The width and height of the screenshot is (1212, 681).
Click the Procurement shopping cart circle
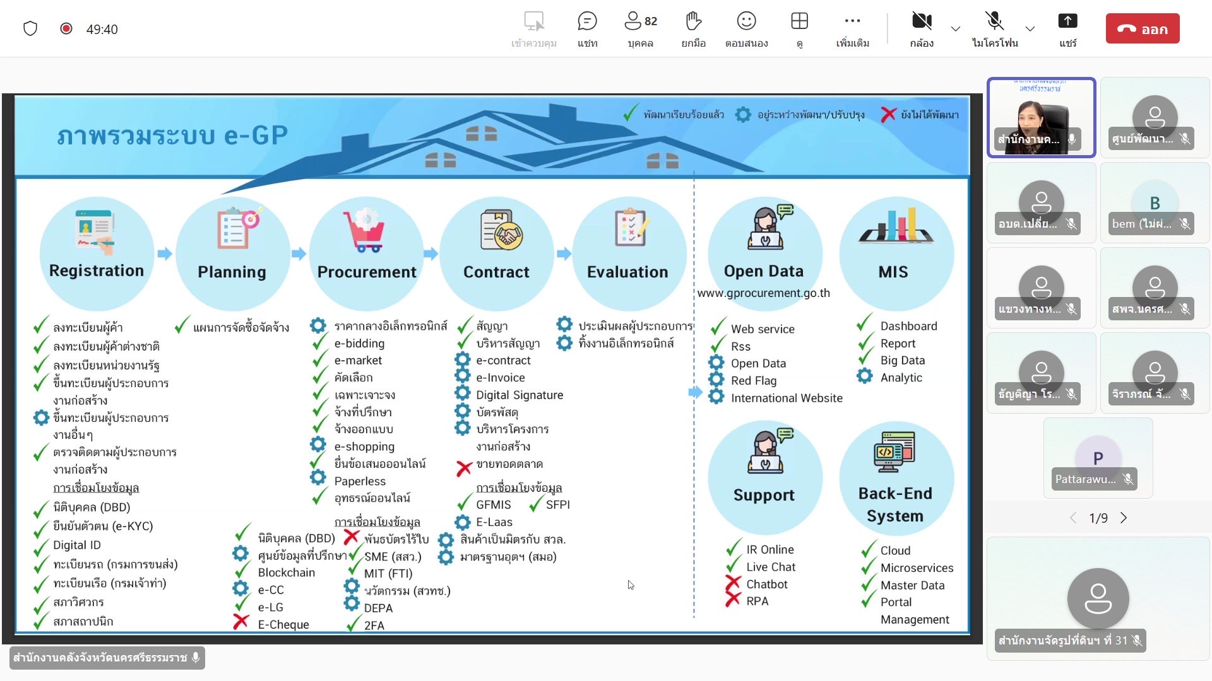(366, 253)
